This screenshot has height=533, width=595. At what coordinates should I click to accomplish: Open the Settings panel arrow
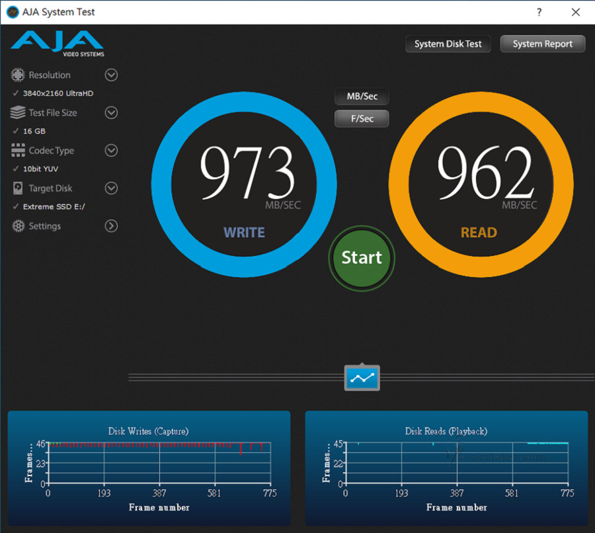click(111, 226)
